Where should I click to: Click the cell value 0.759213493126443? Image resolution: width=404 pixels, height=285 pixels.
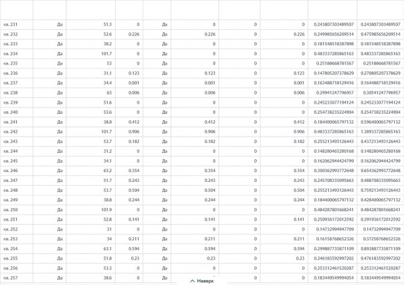coord(380,190)
